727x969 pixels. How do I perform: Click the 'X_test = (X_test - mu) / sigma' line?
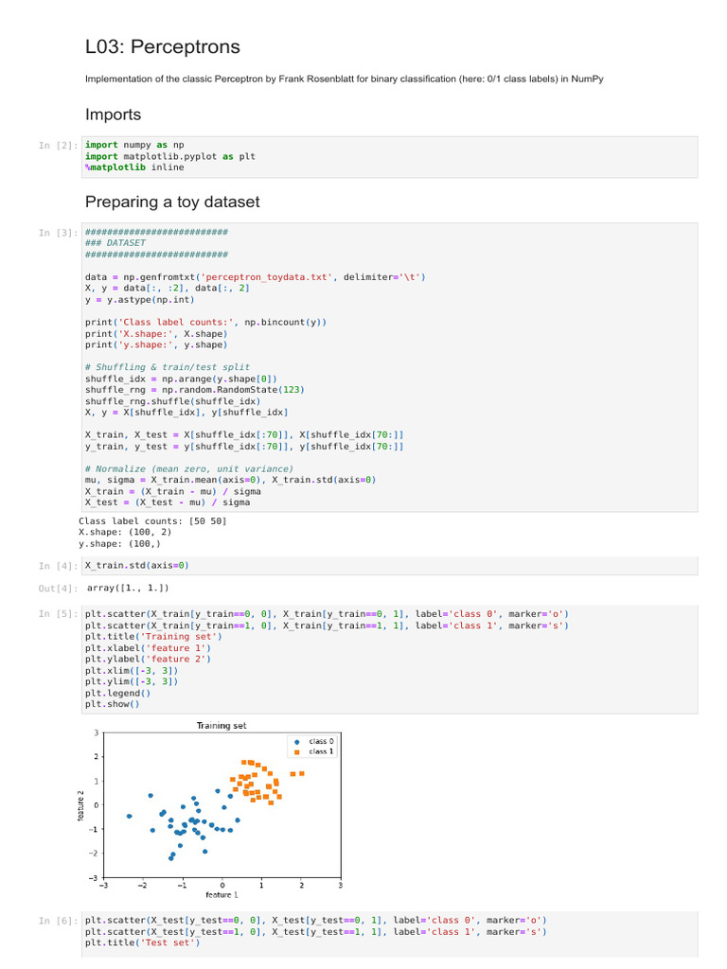[168, 502]
